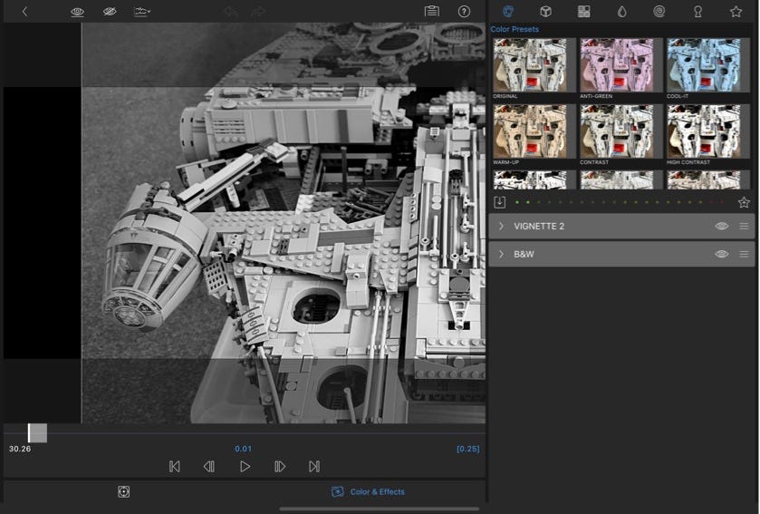This screenshot has height=514, width=760.
Task: Open B&W reorder handle menu
Action: coord(744,254)
